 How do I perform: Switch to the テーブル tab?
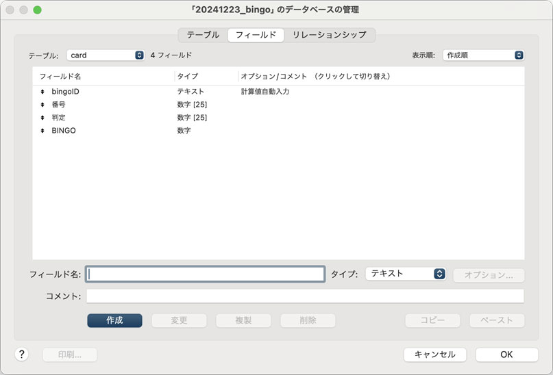(203, 35)
